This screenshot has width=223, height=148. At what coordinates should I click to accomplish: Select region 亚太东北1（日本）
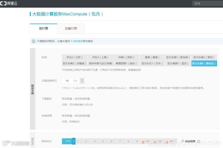[x=152, y=63]
